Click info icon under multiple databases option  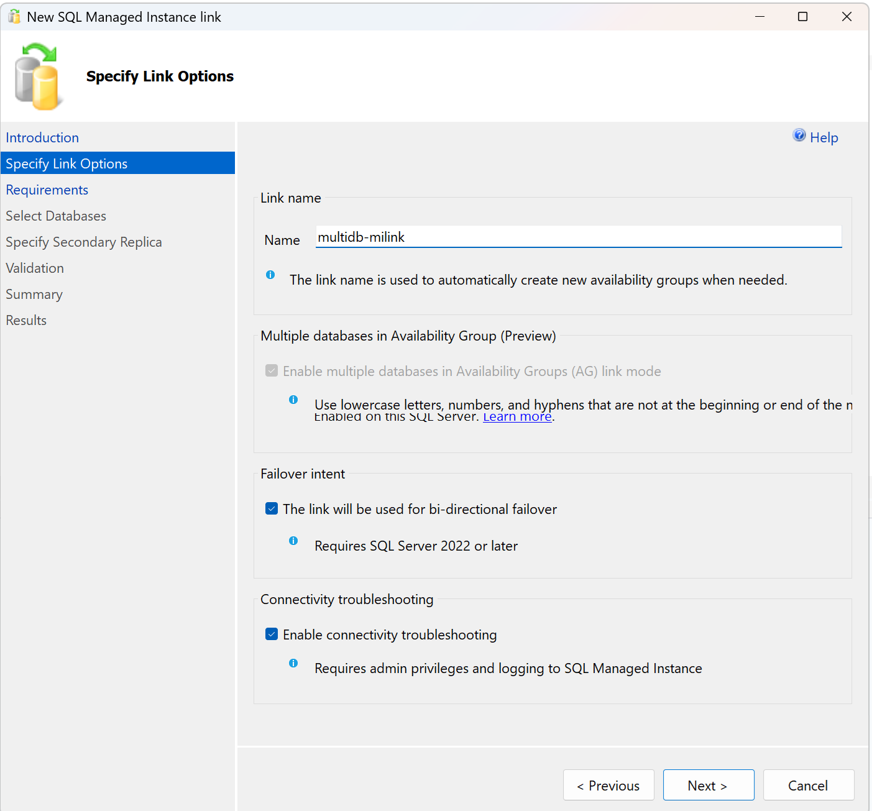pos(293,400)
